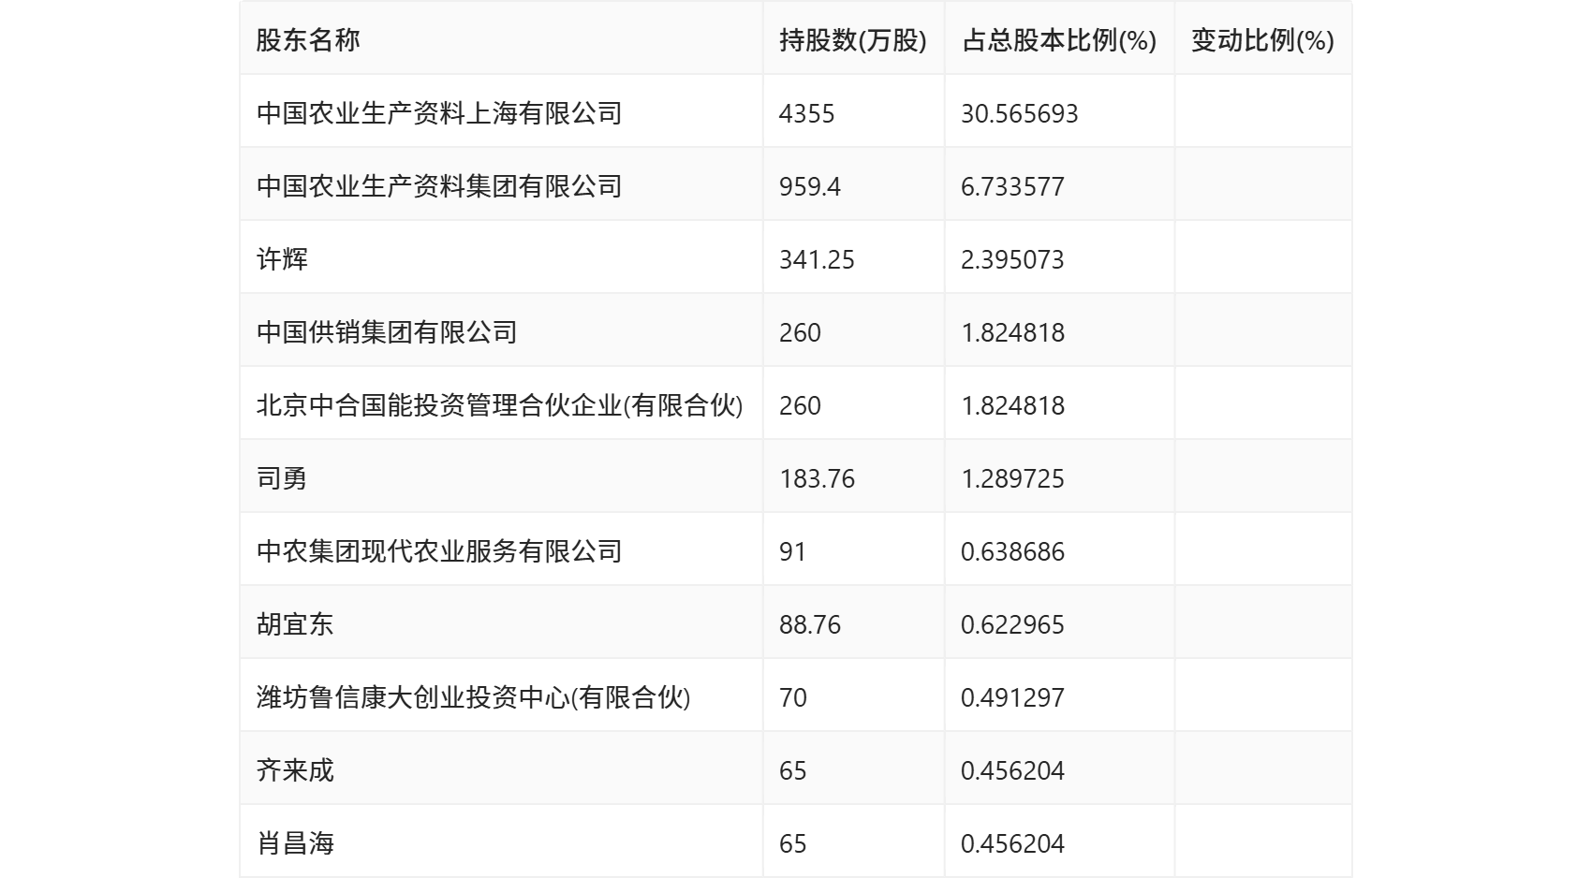Select 中农集团现代农业服务有限公司 name
This screenshot has height=878, width=1592.
point(439,551)
